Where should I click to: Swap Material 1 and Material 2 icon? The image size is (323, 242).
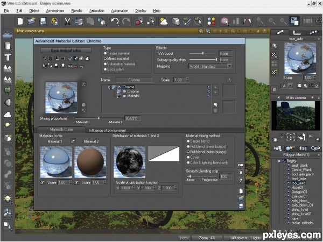73,141
